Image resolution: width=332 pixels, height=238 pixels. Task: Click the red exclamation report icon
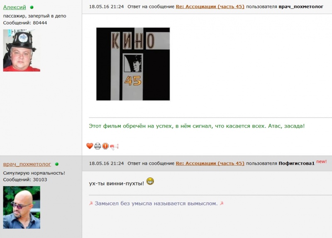105,146
